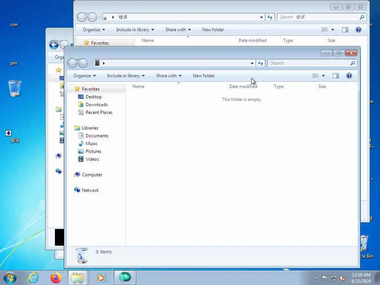Launch Internet Explorer from the taskbar
This screenshot has width=380, height=285.
[33, 278]
